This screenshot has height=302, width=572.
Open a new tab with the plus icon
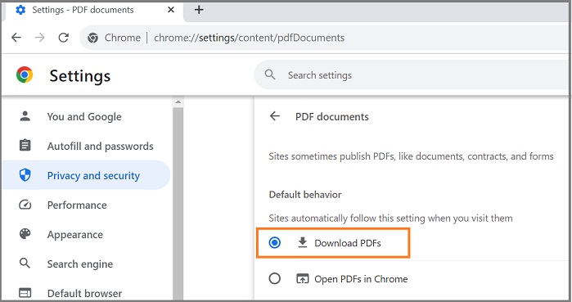(x=199, y=10)
